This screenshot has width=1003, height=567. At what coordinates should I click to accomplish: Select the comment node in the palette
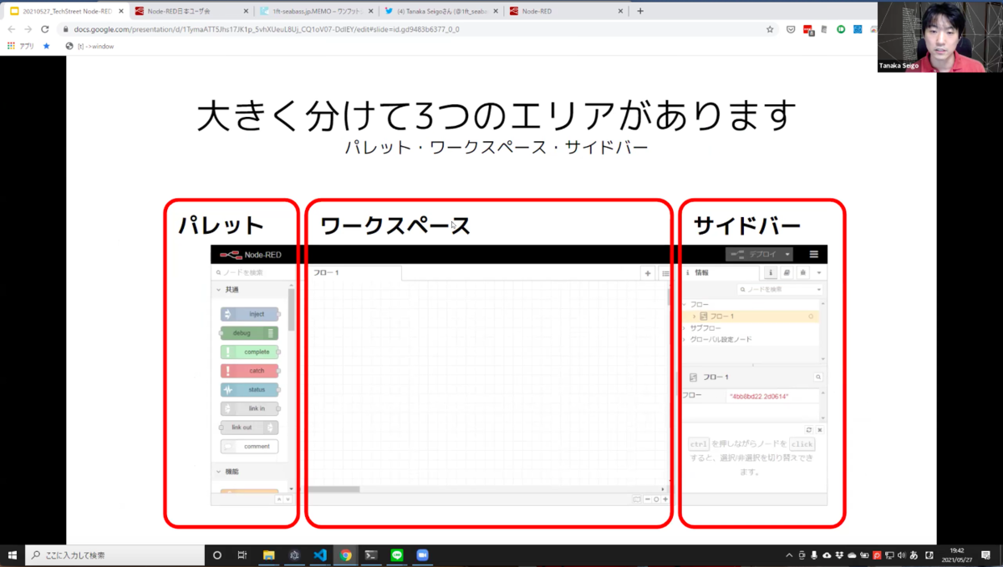point(249,447)
